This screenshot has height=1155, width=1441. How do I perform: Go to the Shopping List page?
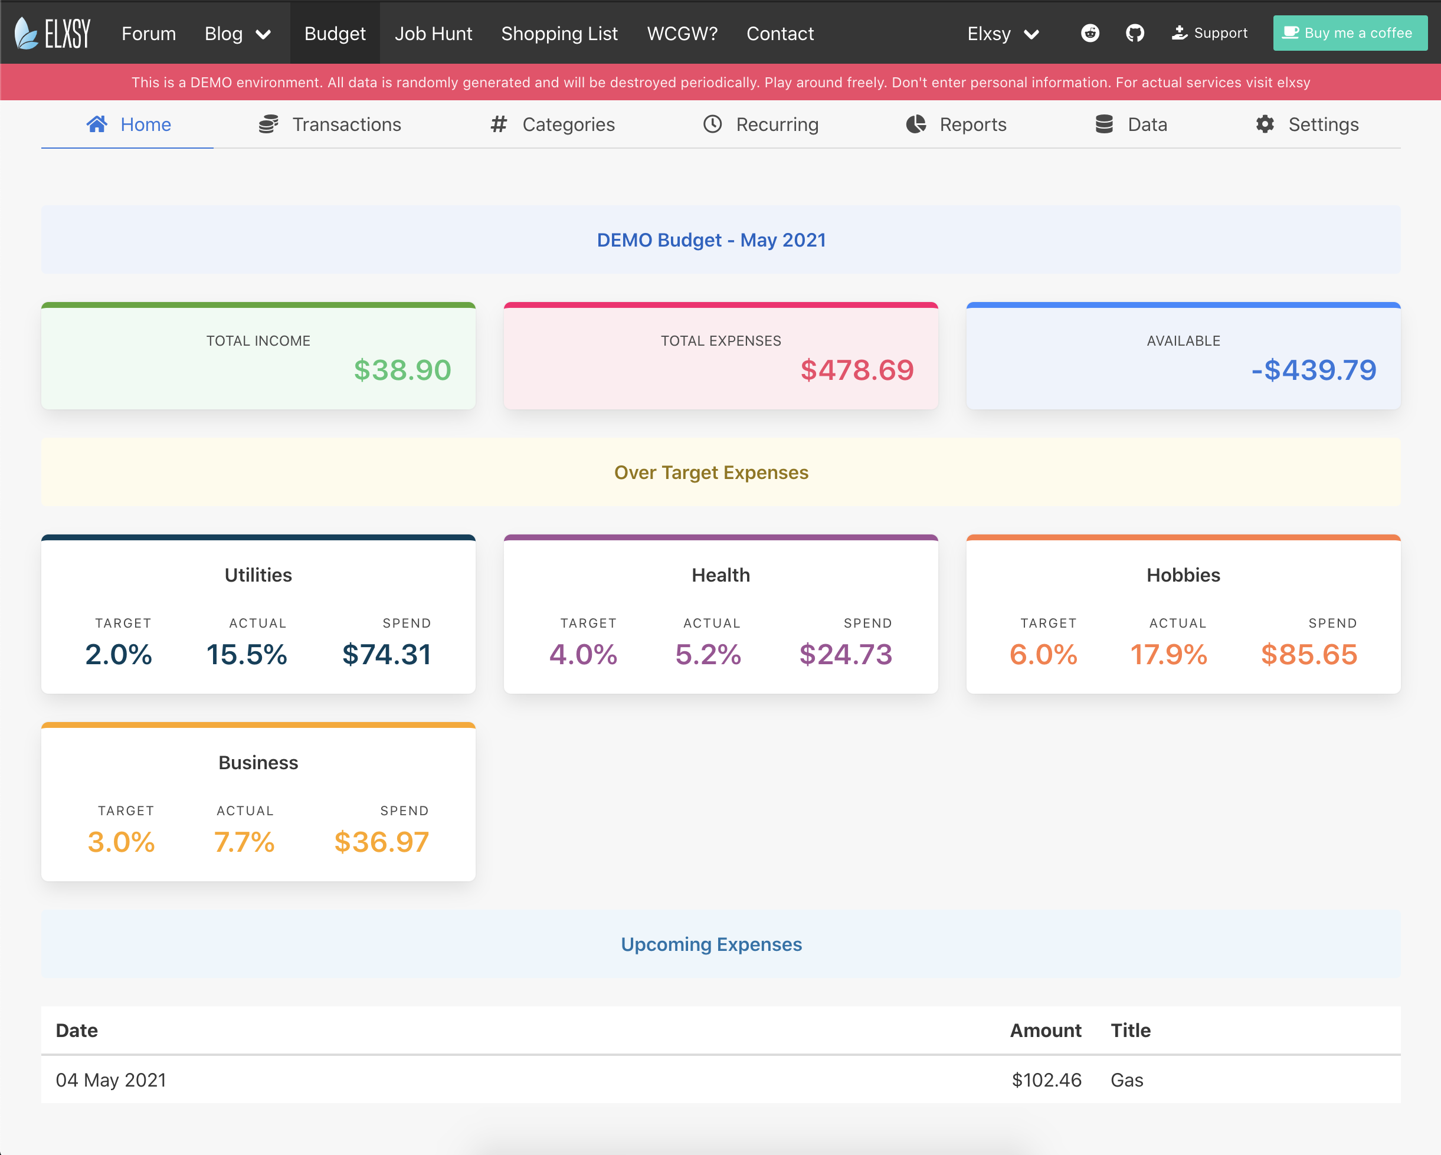(x=559, y=34)
